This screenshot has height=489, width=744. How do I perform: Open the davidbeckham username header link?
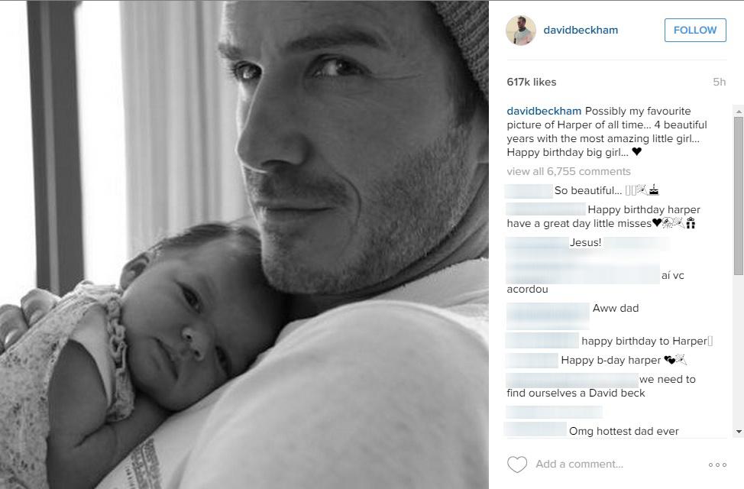[581, 31]
